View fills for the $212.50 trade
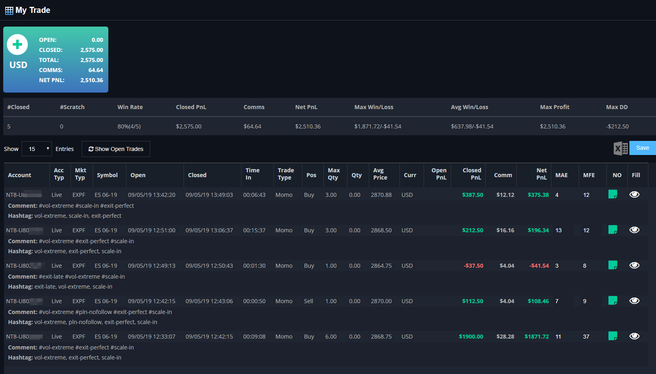 pos(634,230)
